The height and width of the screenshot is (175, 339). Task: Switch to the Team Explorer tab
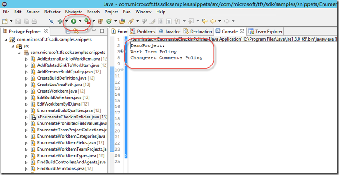point(266,32)
